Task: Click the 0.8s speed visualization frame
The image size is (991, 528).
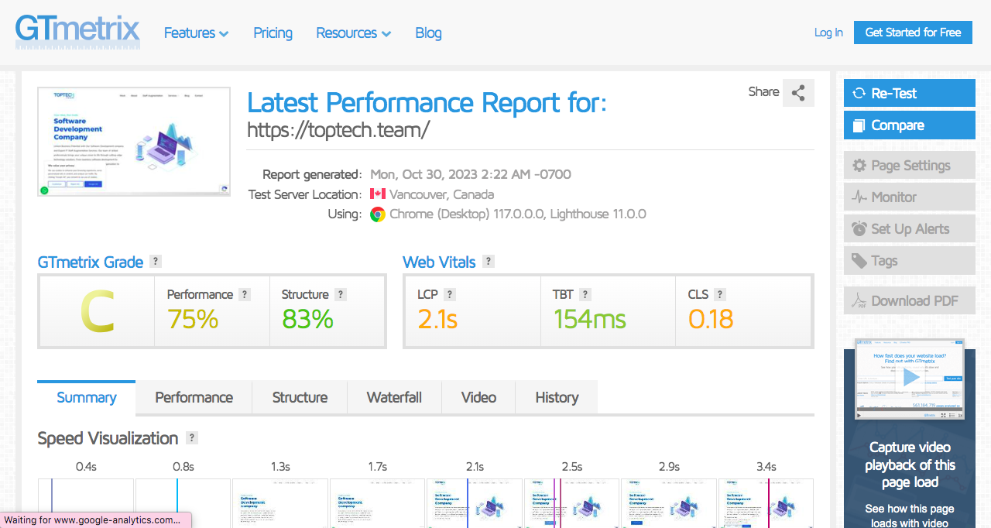Action: coord(183,503)
